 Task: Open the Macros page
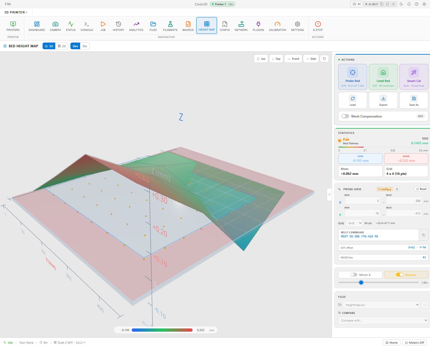(x=188, y=26)
